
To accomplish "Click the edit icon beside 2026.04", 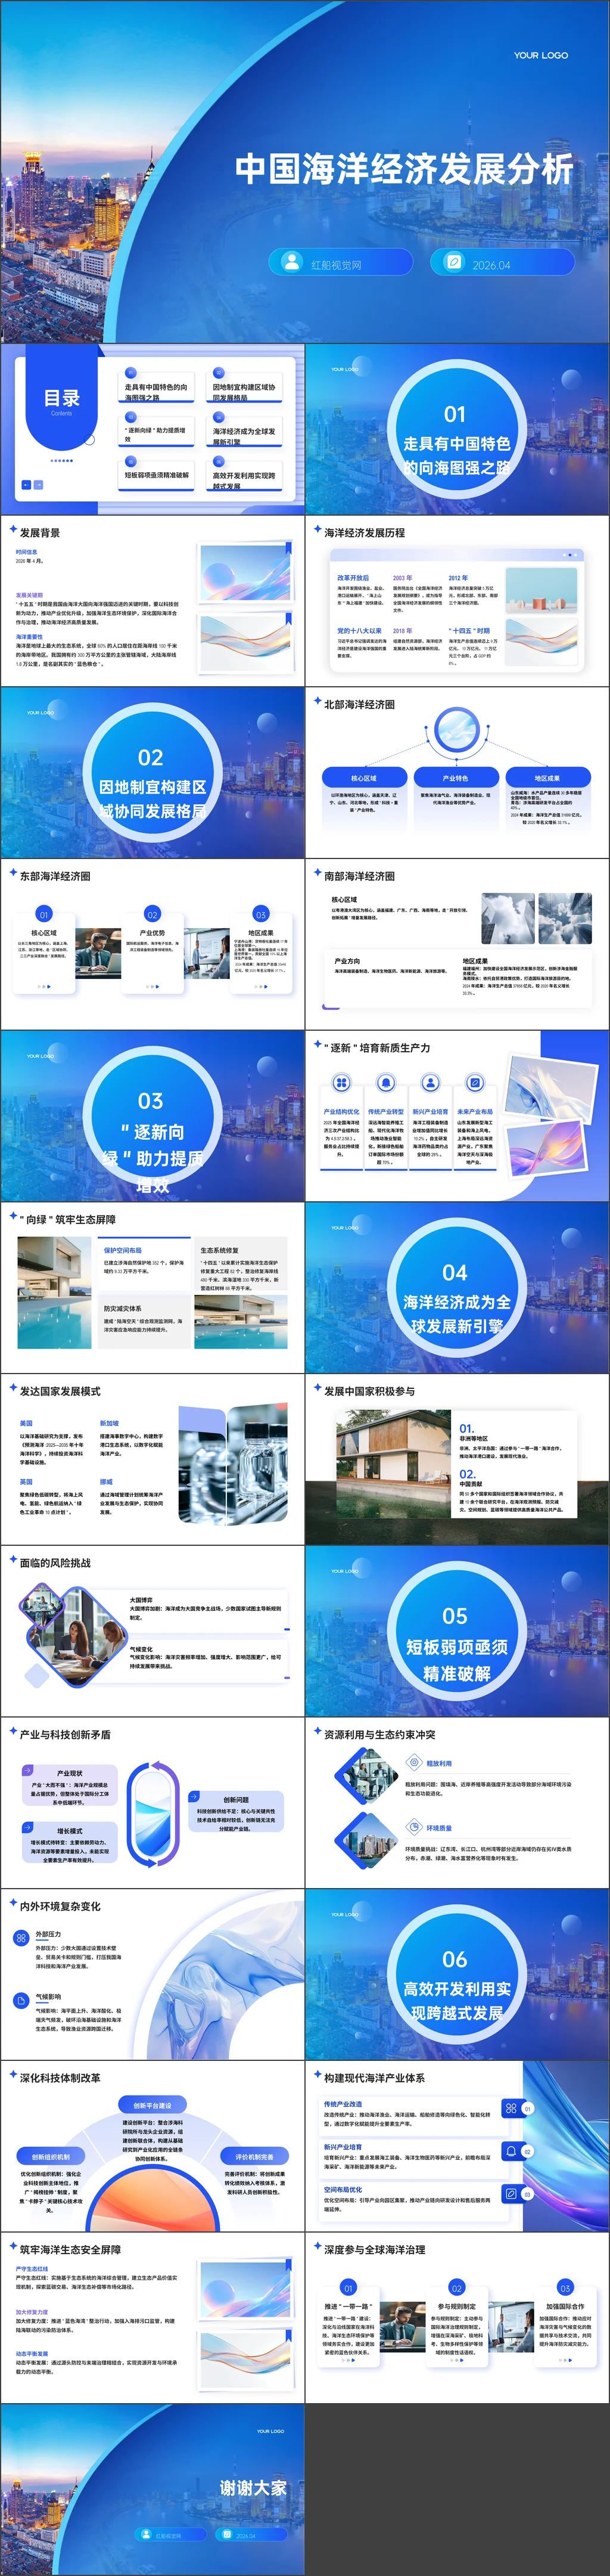I will click(454, 263).
